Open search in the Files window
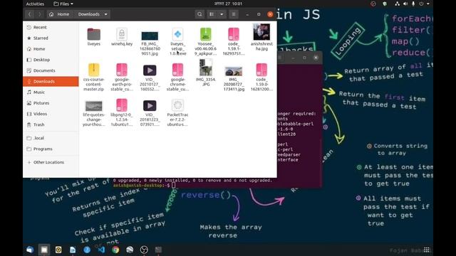Image resolution: width=456 pixels, height=256 pixels. (199, 14)
